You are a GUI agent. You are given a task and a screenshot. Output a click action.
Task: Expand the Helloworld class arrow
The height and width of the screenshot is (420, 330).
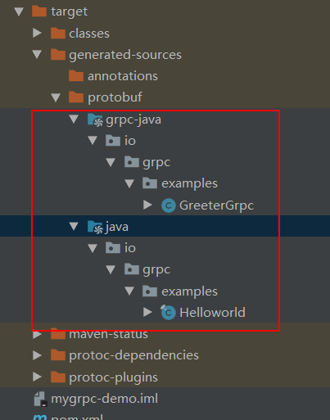tap(147, 312)
